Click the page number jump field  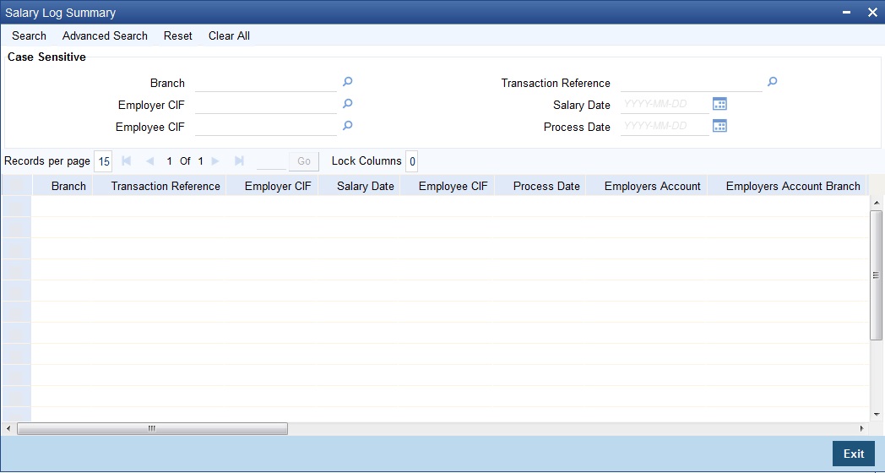271,161
